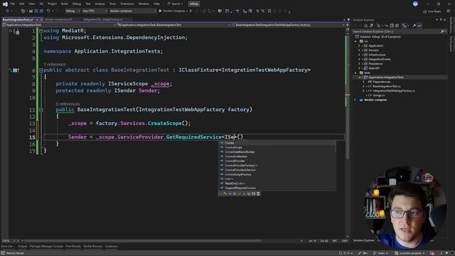This screenshot has width=455, height=256.
Task: Toggle the last IntelliSense filter icon
Action: pyautogui.click(x=258, y=193)
